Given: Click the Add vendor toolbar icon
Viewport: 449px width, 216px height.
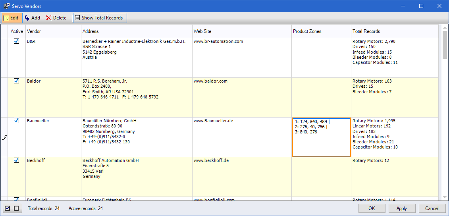Looking at the screenshot, I should [27, 18].
